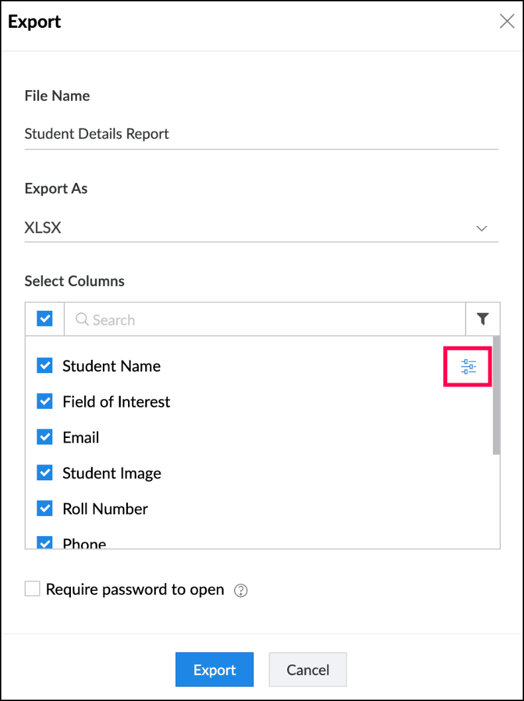This screenshot has height=701, width=524.
Task: Uncheck the Roll Number column
Action: (44, 509)
